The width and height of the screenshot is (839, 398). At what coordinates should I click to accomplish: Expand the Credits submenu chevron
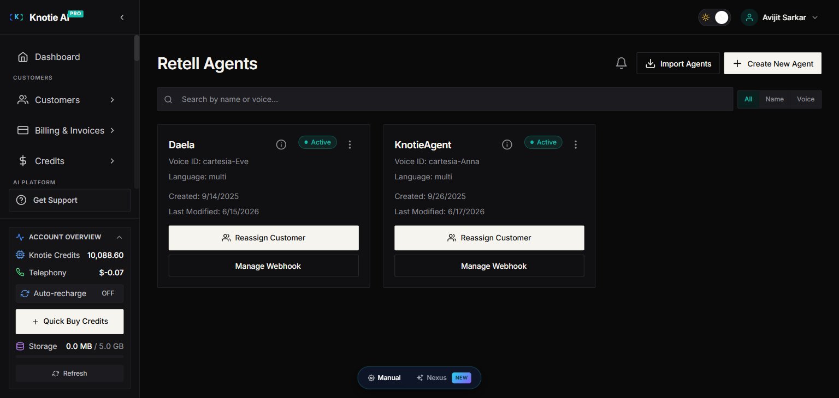coord(112,161)
